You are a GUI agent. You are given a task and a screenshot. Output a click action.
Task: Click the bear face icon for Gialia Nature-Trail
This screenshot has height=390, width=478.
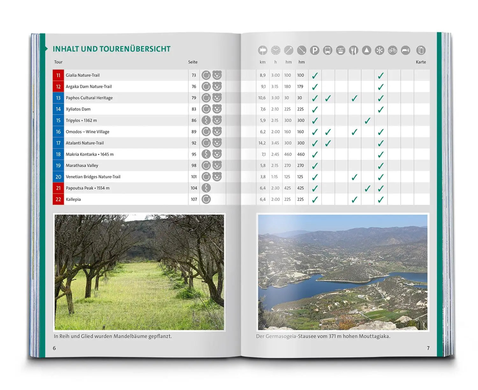[x=217, y=75]
